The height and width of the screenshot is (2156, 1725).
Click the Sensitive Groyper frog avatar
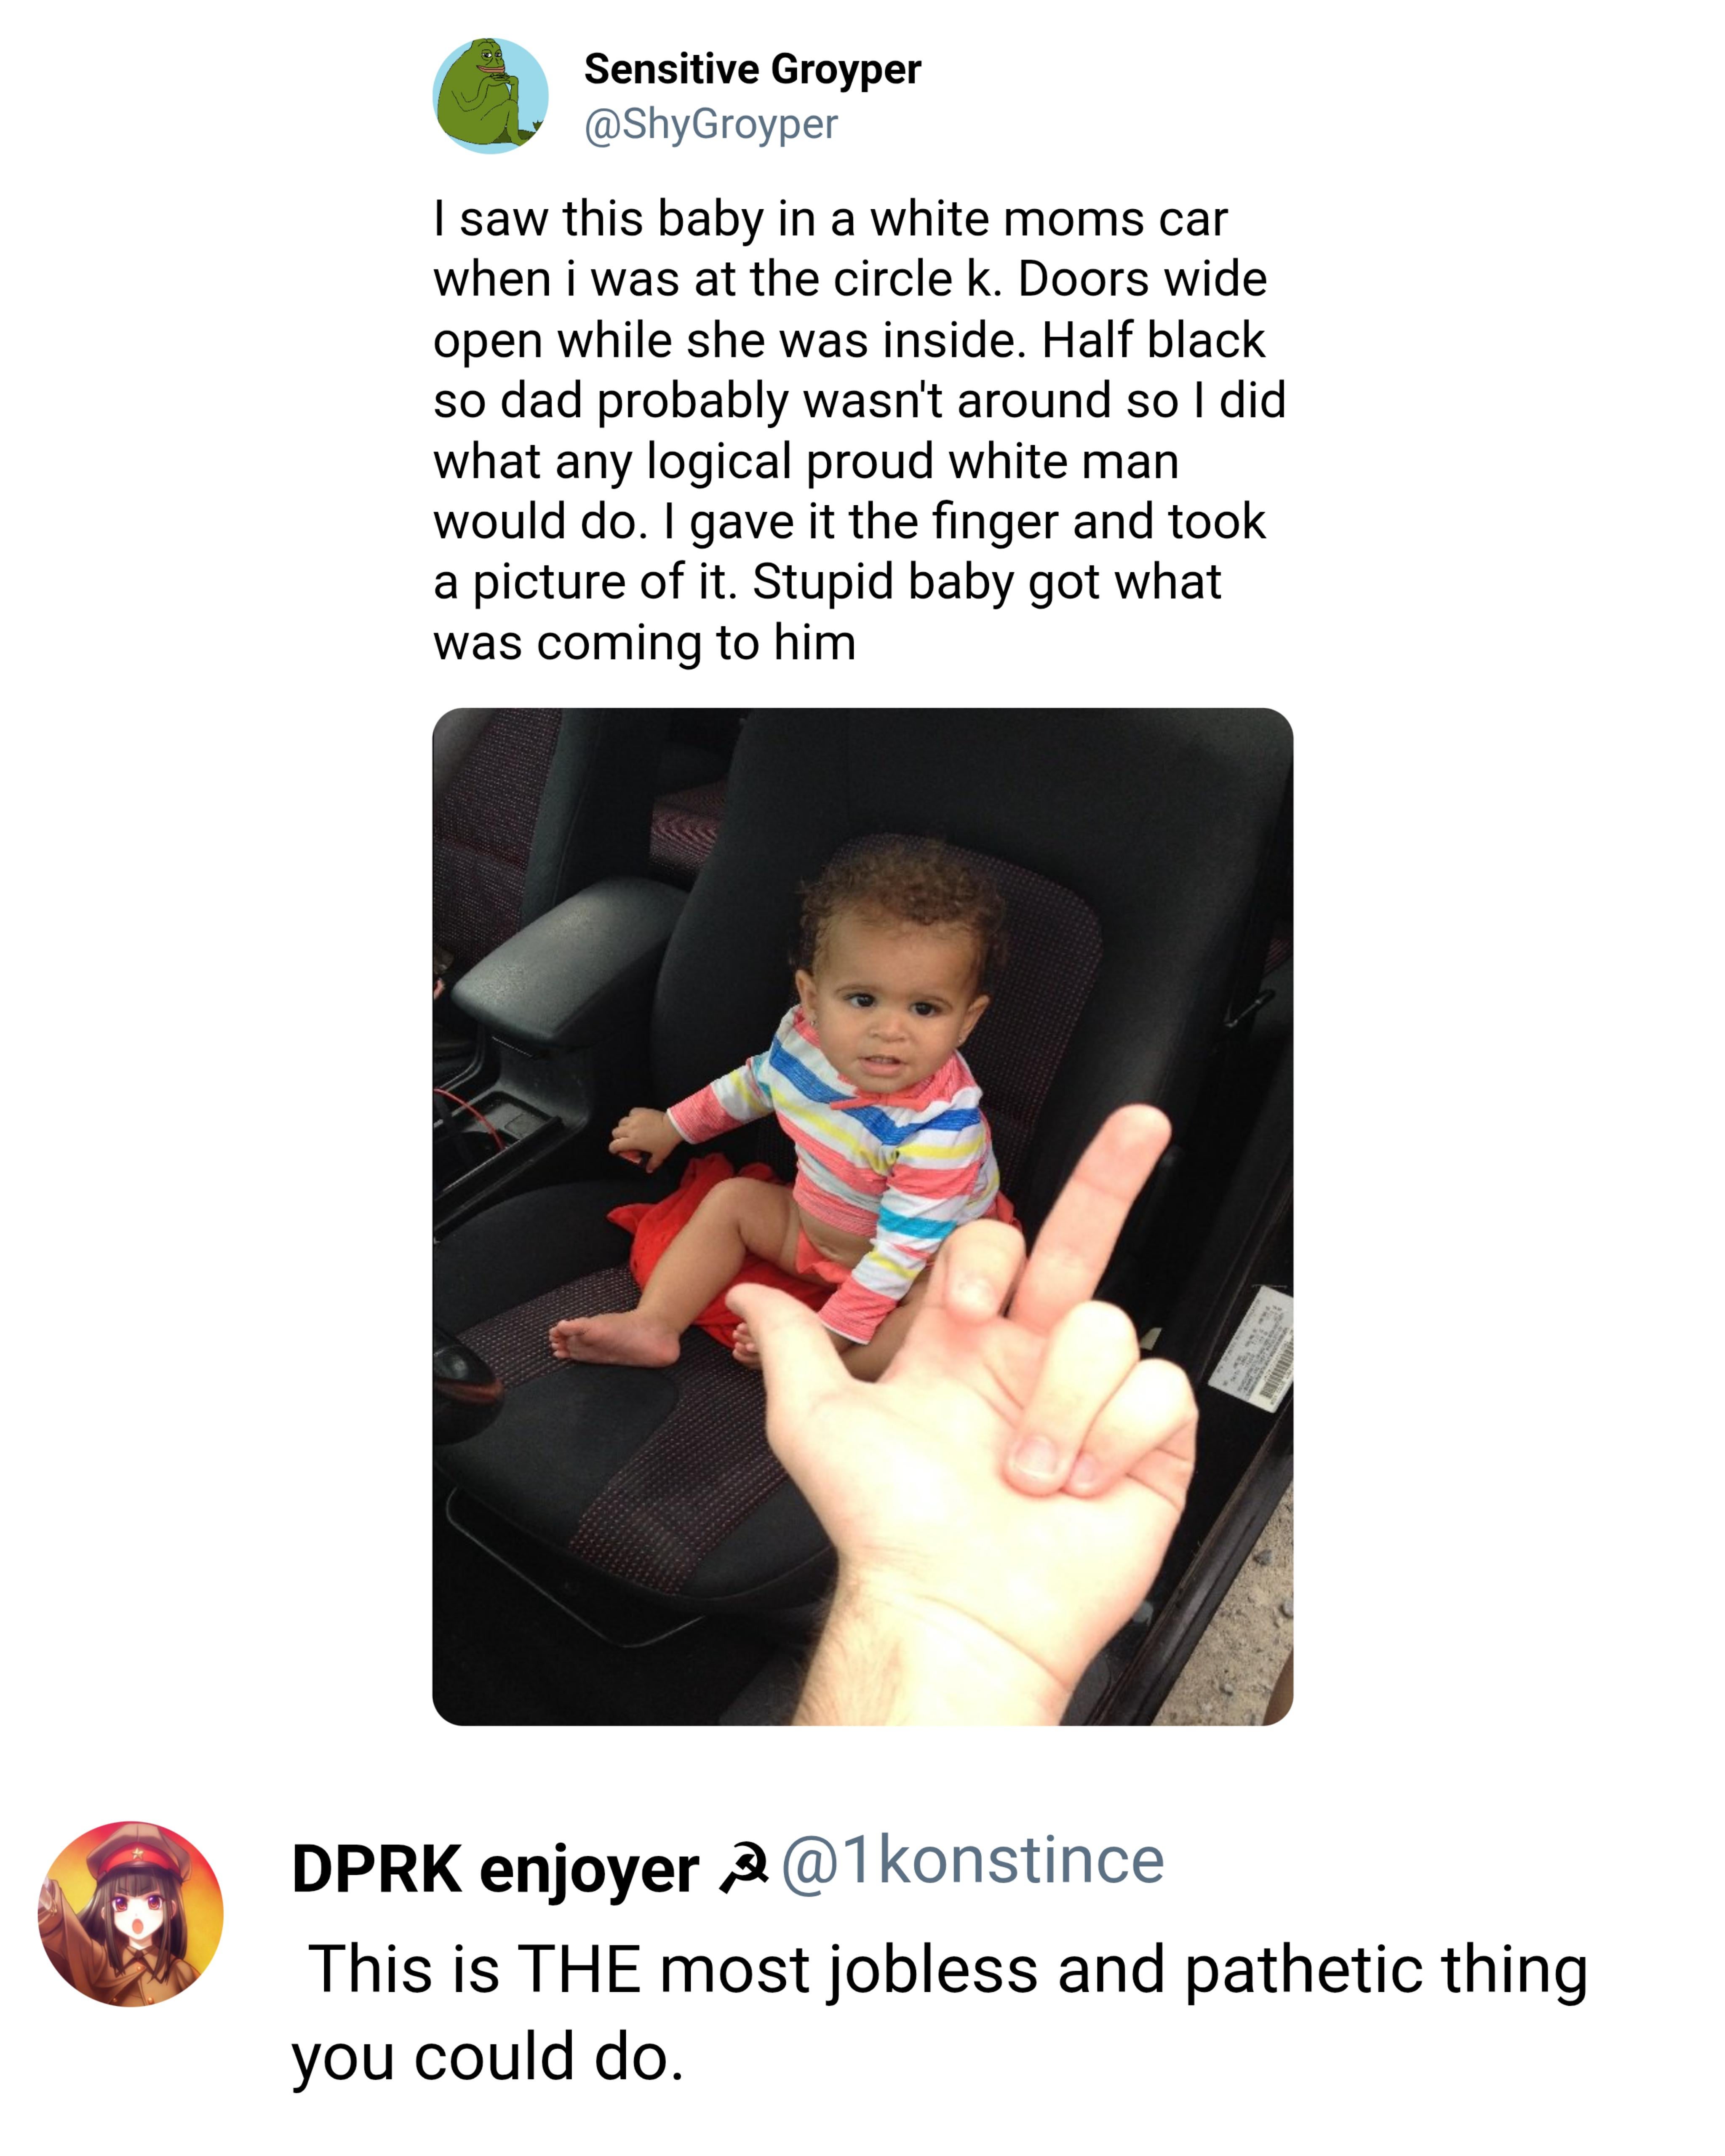pos(490,96)
